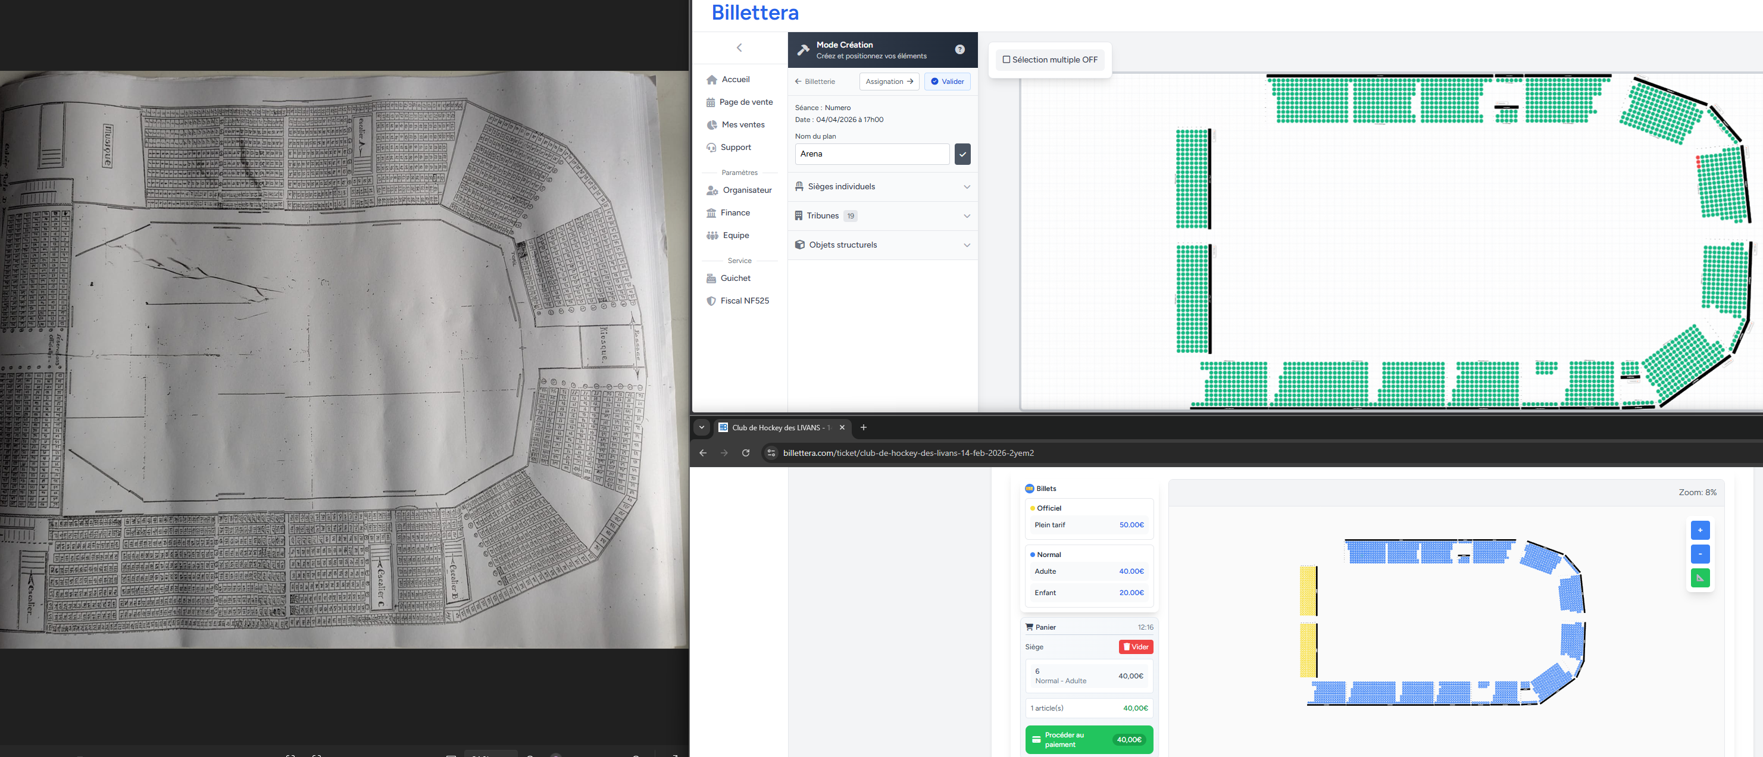Expand the Tribunes section
The height and width of the screenshot is (757, 1763).
coord(881,215)
